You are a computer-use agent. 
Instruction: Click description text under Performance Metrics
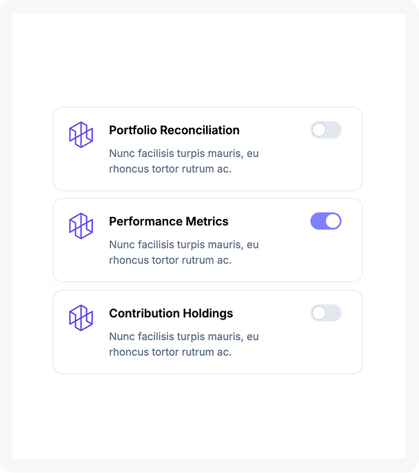tap(184, 252)
